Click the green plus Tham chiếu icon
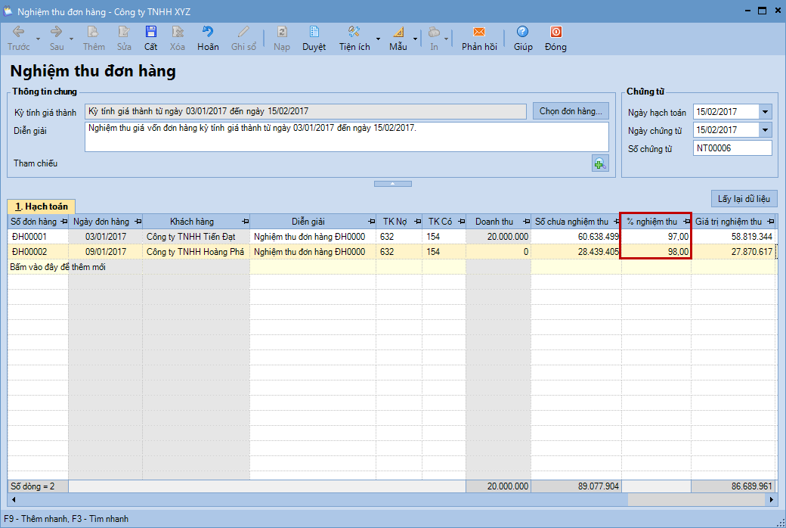The image size is (786, 528). (600, 163)
